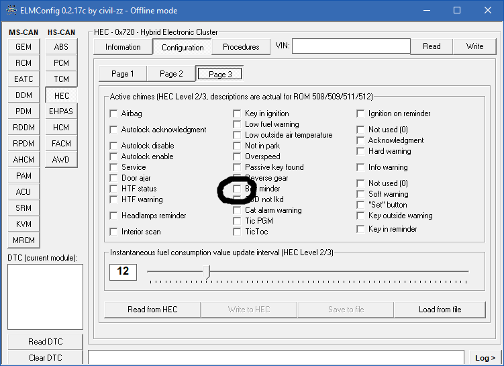The height and width of the screenshot is (366, 504).
Task: Toggle the Door ajar chime
Action: coord(114,178)
